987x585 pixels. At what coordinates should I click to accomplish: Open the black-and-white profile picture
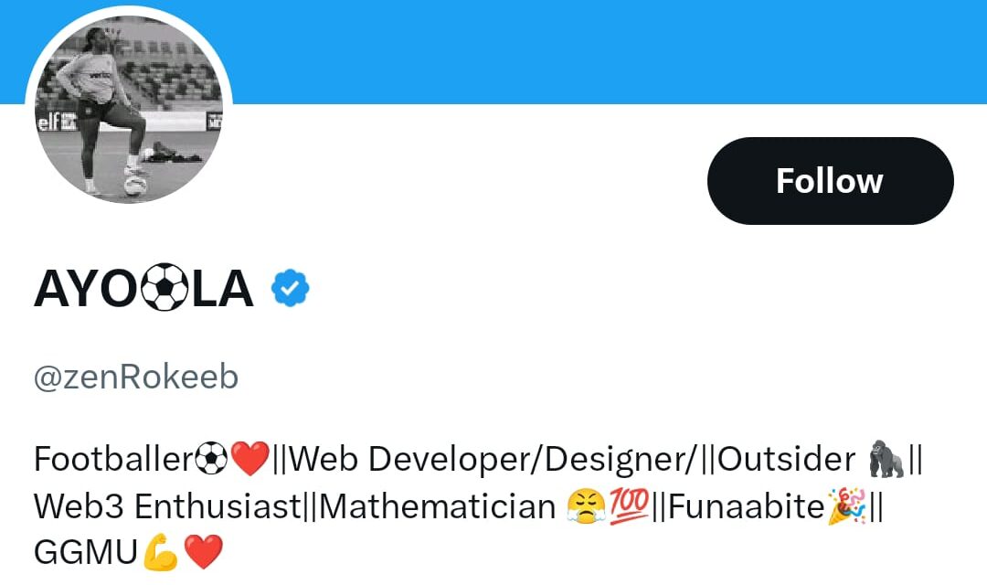pos(129,111)
